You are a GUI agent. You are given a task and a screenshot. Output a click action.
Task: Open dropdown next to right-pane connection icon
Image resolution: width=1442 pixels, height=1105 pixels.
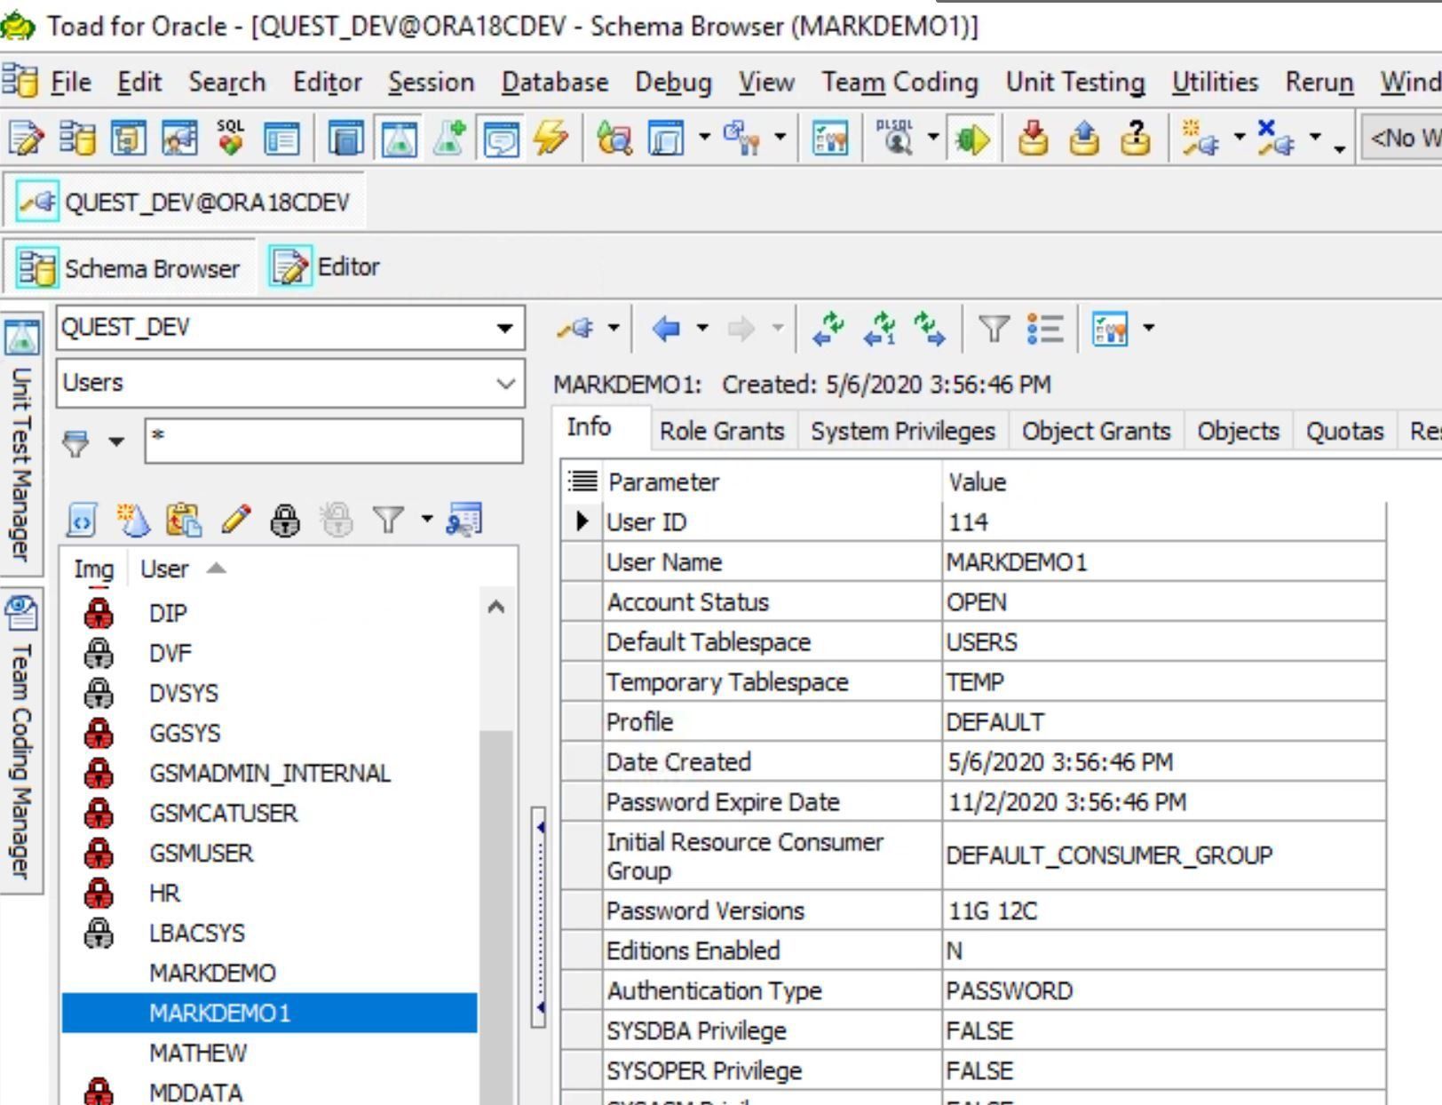(x=614, y=329)
